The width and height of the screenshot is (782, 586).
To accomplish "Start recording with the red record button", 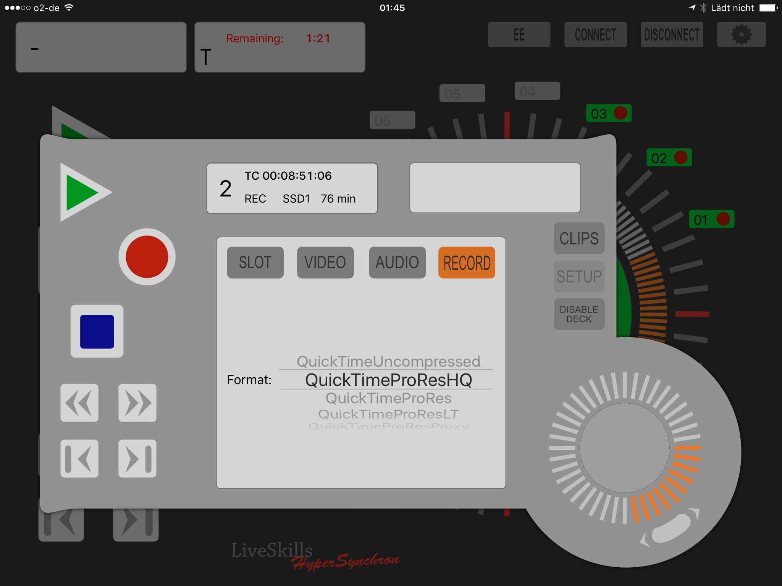I will (x=147, y=257).
